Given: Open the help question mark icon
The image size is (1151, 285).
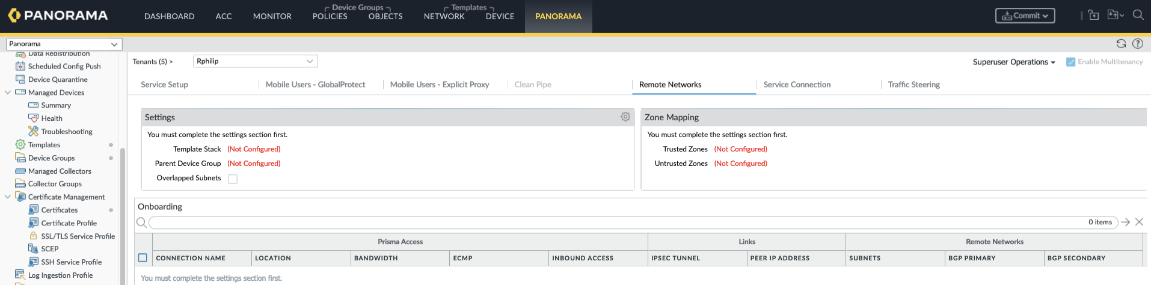Looking at the screenshot, I should pyautogui.click(x=1138, y=43).
